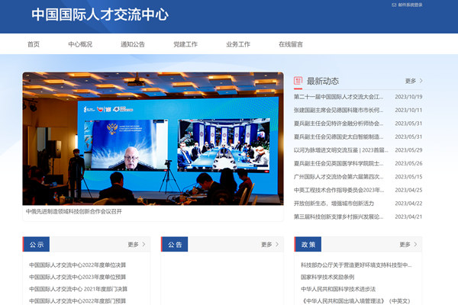Open the 通知公告 menu item
Screen dimensions: 458x305
(x=133, y=44)
